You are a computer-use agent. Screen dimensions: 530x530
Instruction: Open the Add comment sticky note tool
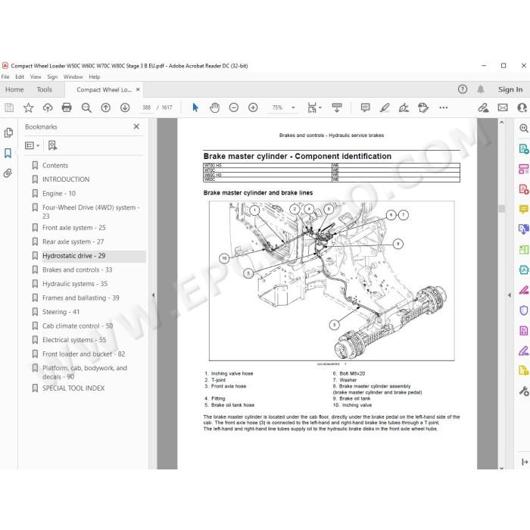point(365,108)
